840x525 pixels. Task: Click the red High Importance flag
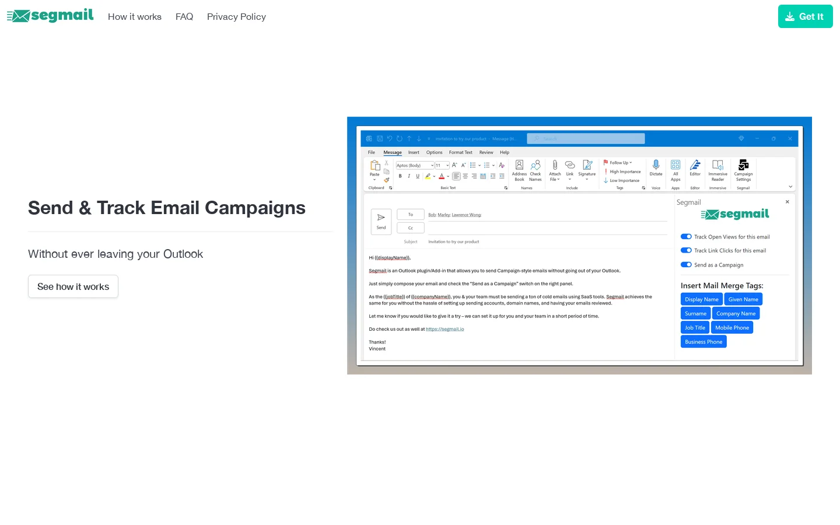tap(606, 171)
